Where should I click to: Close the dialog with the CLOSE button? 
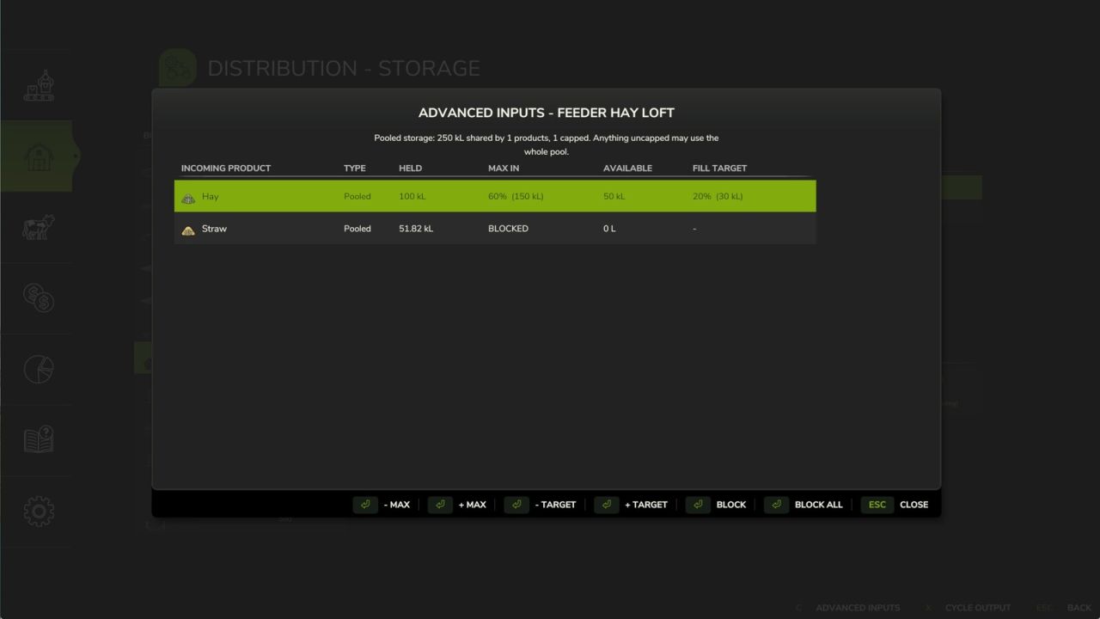pos(914,505)
